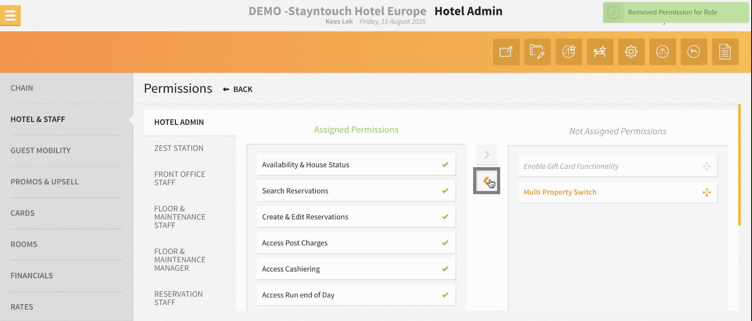Open the gear settings shortcut
752x321 pixels.
coord(631,52)
